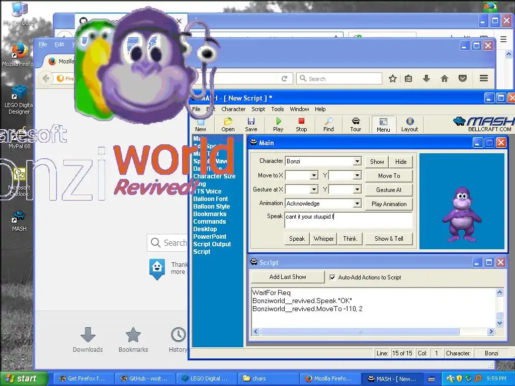Select Bookmarks in the MASH sidebar list

coord(210,214)
